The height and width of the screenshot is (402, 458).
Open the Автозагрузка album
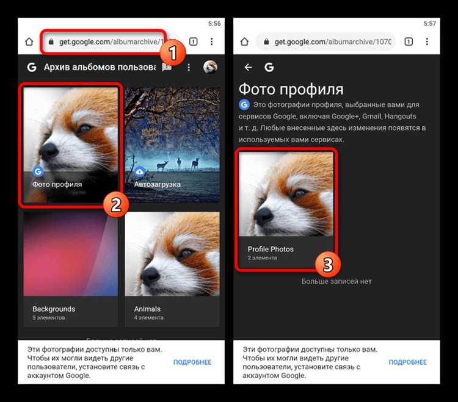click(172, 145)
